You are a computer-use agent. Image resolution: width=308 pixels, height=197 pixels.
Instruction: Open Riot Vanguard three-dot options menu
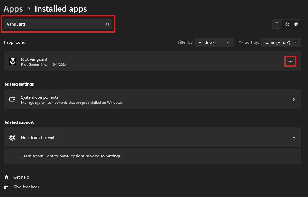point(290,62)
